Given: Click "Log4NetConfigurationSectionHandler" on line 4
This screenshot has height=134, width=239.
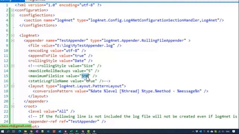Looking at the screenshot, I should coord(161,20).
